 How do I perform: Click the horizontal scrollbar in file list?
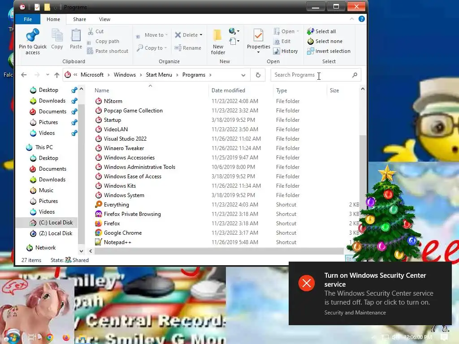(x=219, y=251)
